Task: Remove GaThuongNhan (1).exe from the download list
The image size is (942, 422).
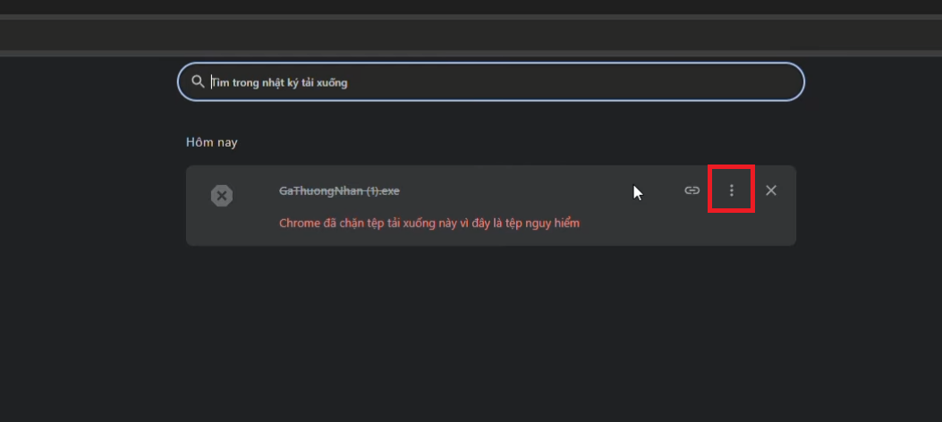Action: [x=771, y=190]
